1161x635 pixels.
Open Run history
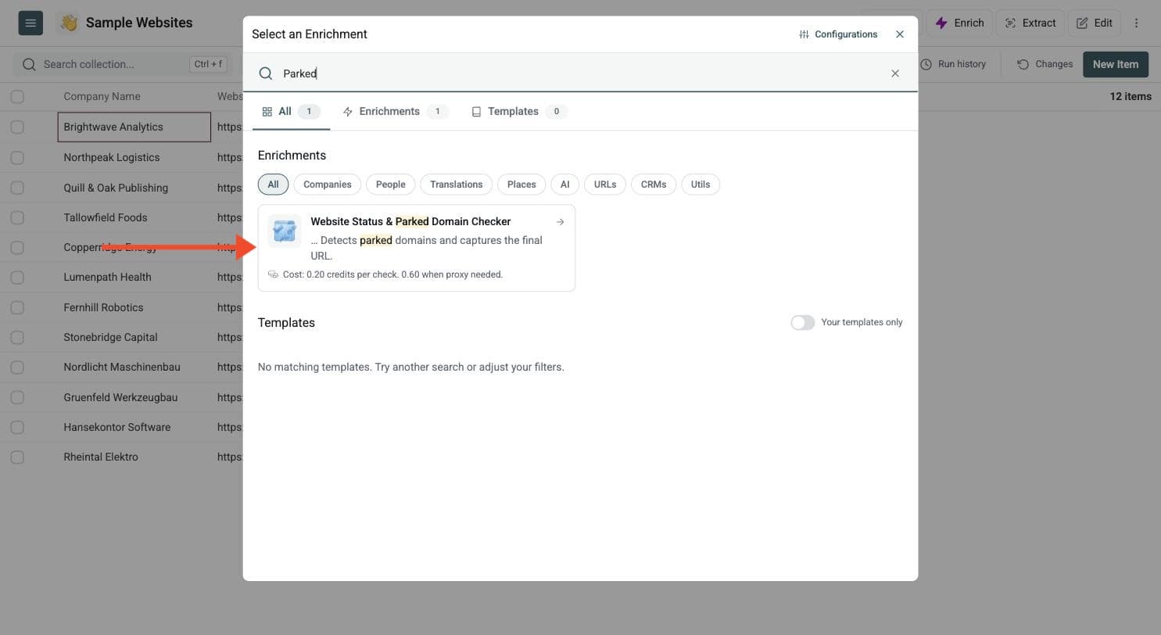click(953, 64)
